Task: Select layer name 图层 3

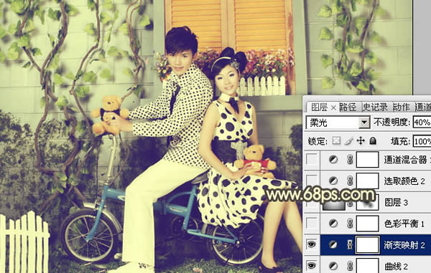Action: click(x=396, y=203)
